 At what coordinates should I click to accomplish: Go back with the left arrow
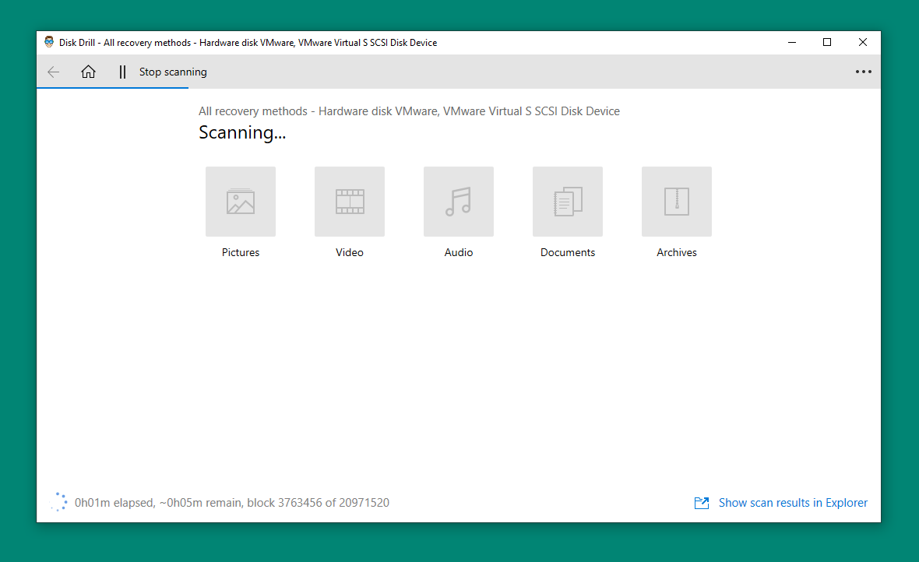point(53,72)
